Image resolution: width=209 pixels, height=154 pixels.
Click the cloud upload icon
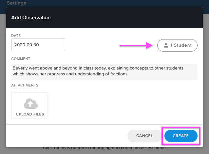click(31, 103)
